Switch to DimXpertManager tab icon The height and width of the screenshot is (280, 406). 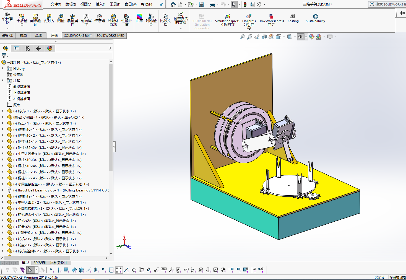click(x=39, y=48)
